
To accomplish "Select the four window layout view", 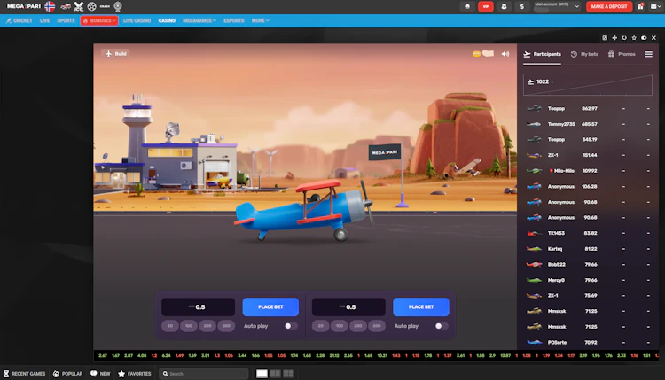I will point(288,373).
